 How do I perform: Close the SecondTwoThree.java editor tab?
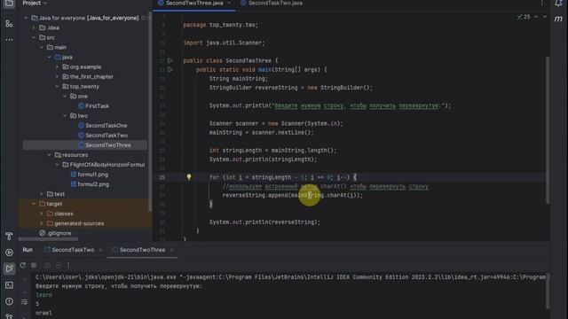[x=229, y=3]
